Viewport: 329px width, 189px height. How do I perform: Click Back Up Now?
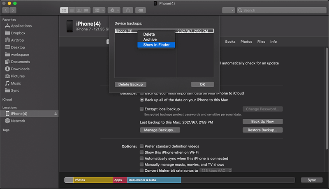pyautogui.click(x=262, y=122)
